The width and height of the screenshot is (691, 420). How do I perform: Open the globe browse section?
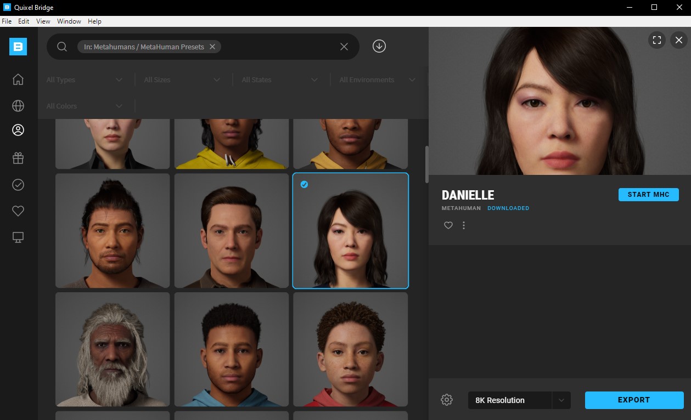coord(18,106)
